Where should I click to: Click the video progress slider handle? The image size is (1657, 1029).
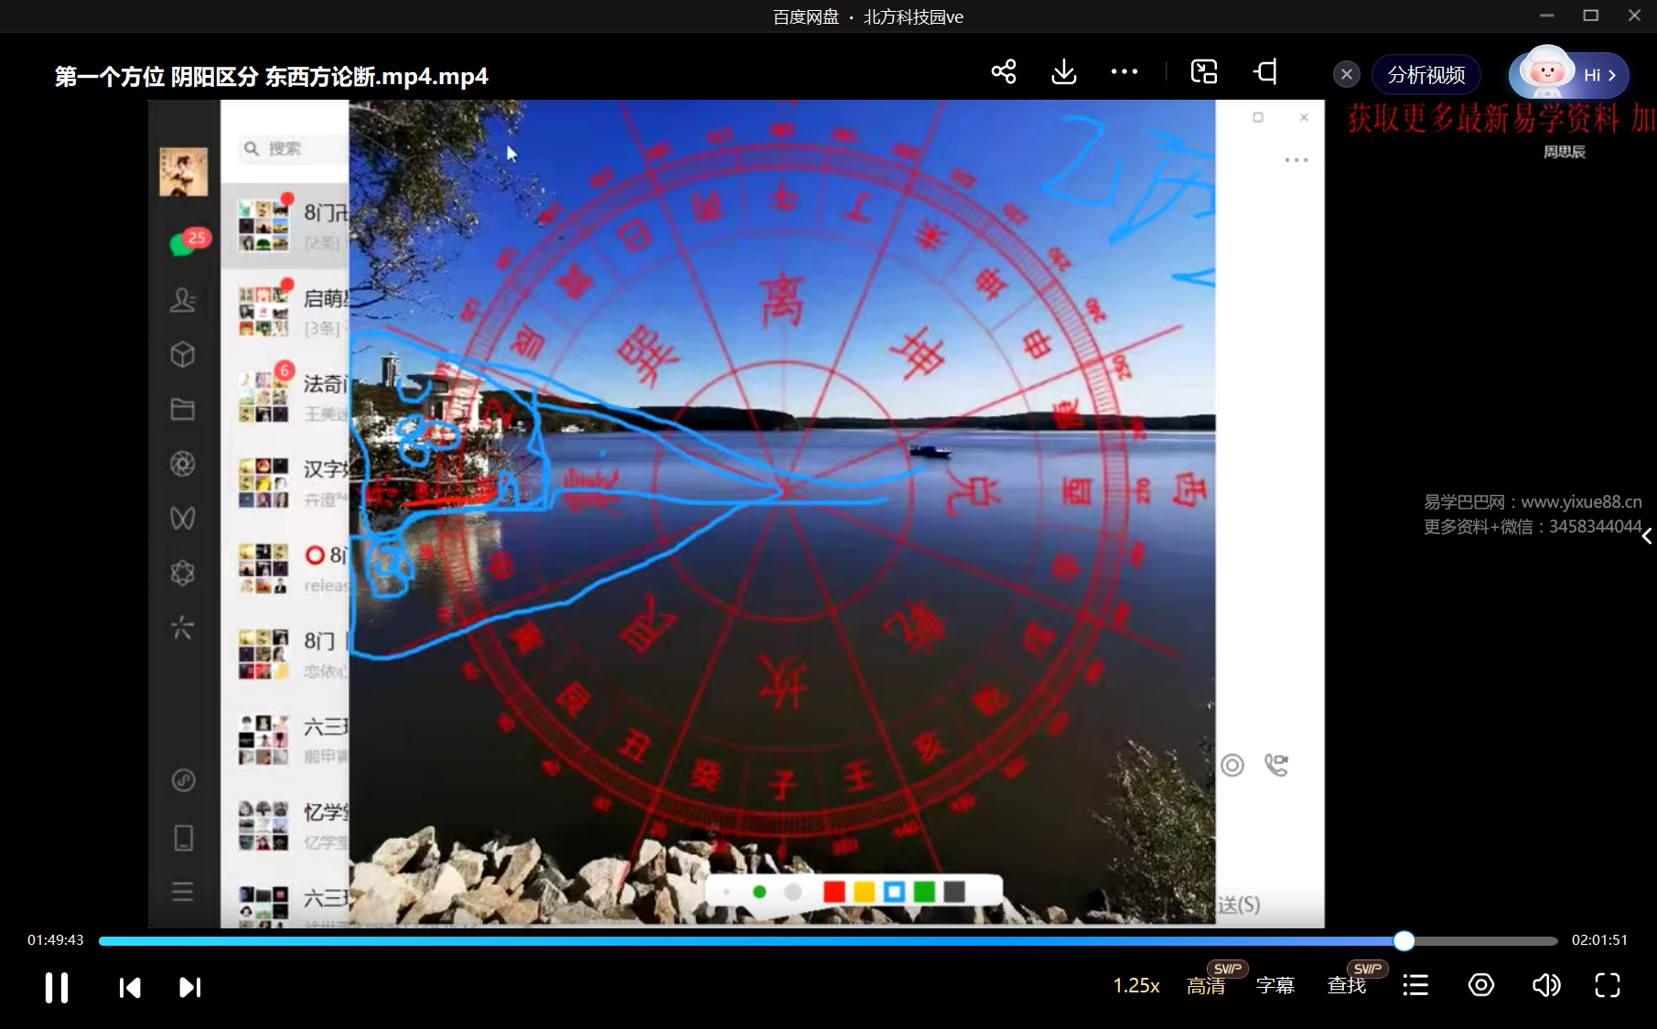coord(1404,940)
